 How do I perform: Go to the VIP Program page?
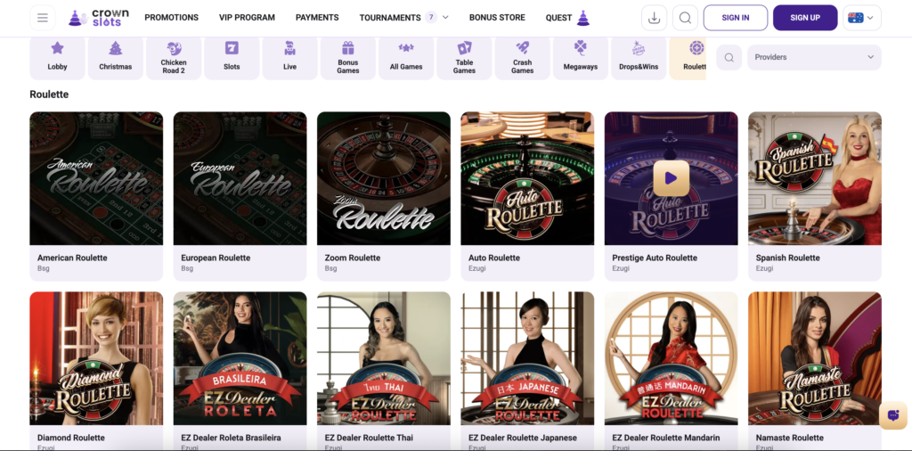[x=247, y=18]
